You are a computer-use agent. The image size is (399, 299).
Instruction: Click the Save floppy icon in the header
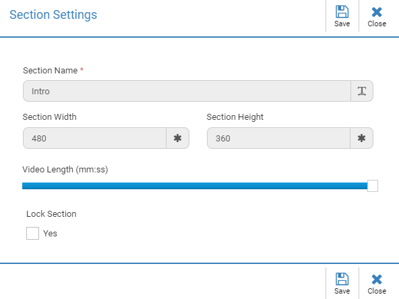point(342,11)
